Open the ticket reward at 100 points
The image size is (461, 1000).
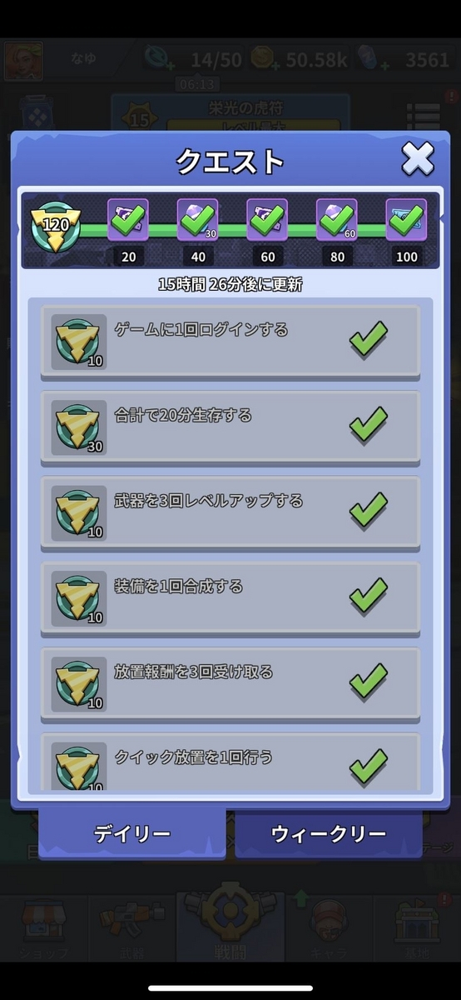pyautogui.click(x=407, y=220)
